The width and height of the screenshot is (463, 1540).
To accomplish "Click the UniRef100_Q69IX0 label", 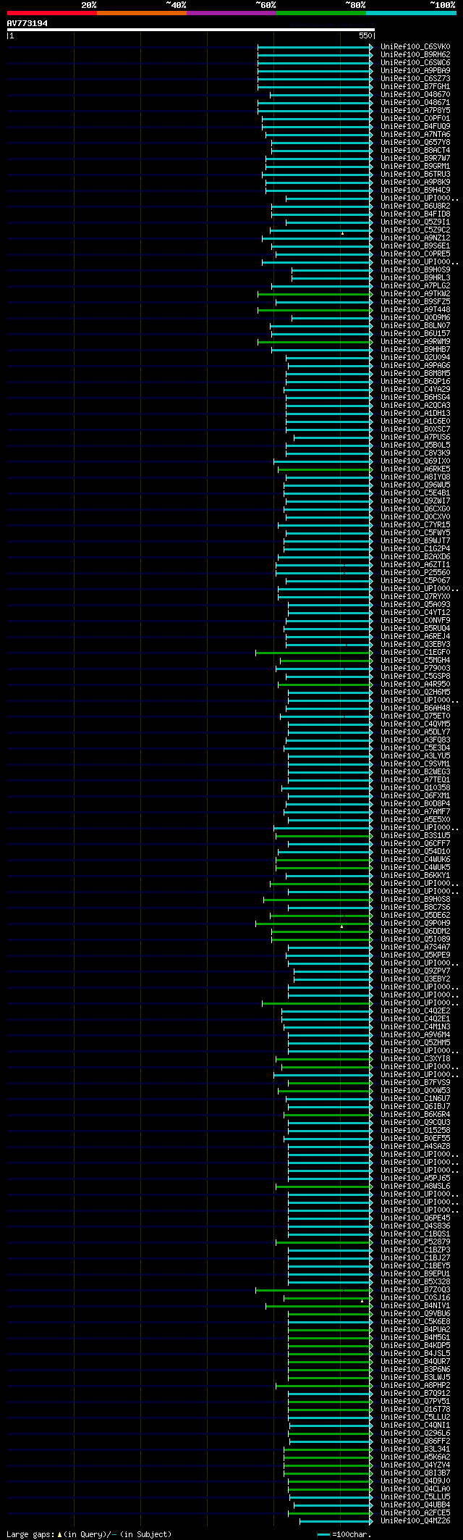I will (x=415, y=461).
